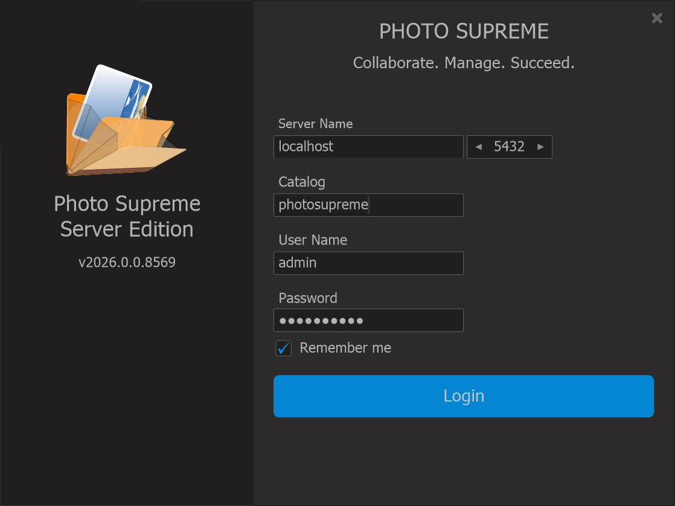Click the Server Name label
This screenshot has height=506, width=675.
click(316, 124)
